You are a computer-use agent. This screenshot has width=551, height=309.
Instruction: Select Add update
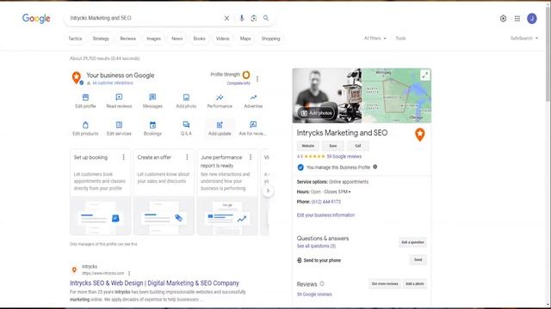[x=220, y=128]
